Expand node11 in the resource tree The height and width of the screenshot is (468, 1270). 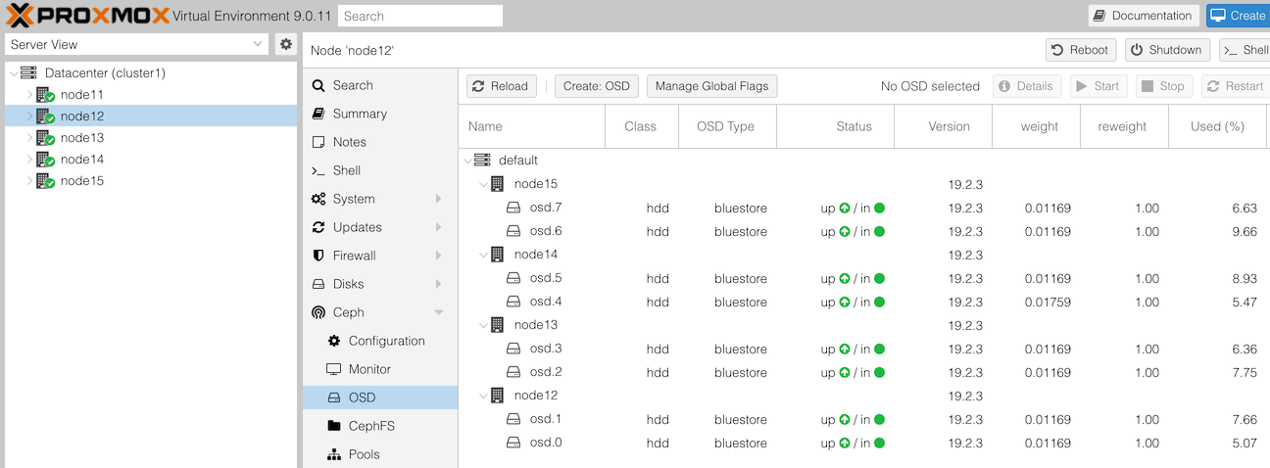(x=28, y=95)
